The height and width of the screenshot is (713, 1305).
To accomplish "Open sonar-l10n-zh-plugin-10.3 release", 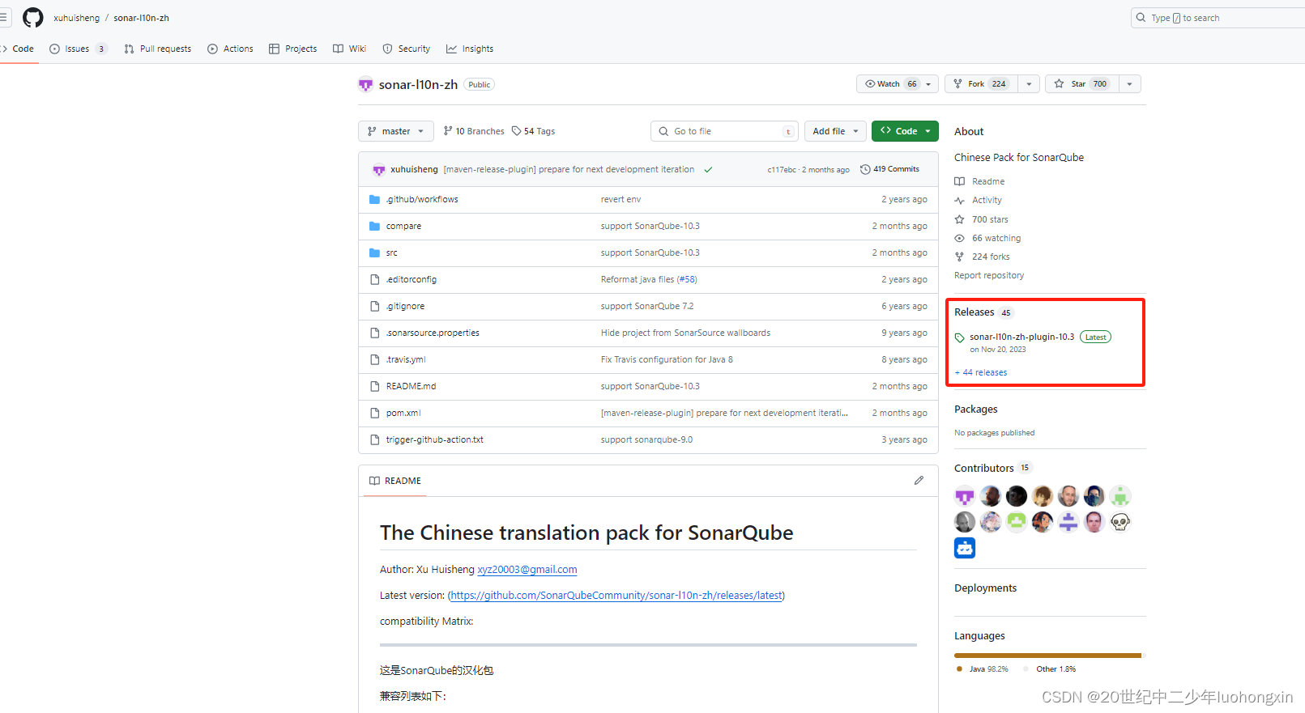I will pyautogui.click(x=1021, y=337).
